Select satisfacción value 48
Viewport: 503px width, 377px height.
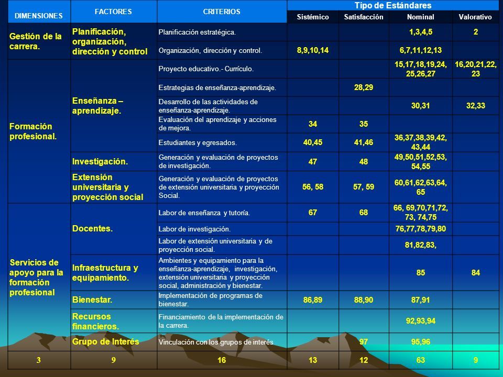tap(364, 162)
